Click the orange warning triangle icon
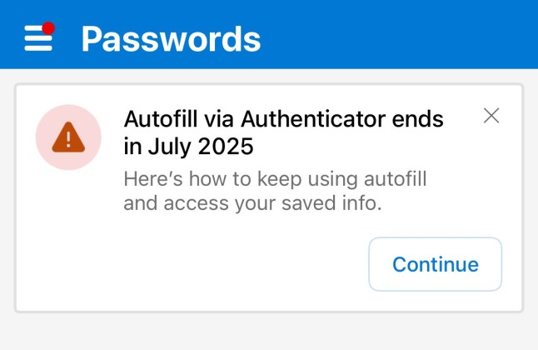This screenshot has width=538, height=350. point(68,137)
